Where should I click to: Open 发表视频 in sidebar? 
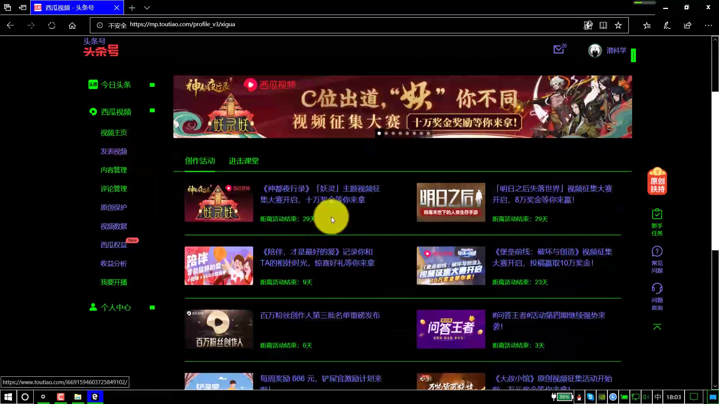click(114, 151)
